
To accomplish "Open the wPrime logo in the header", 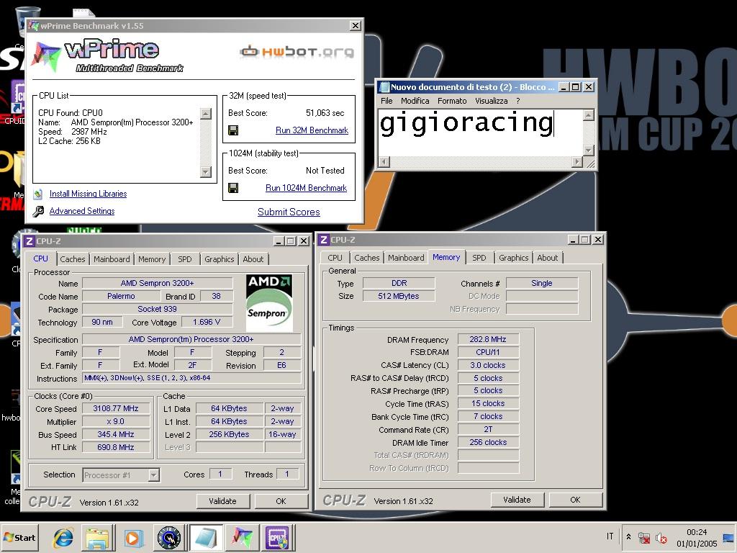I will click(107, 55).
